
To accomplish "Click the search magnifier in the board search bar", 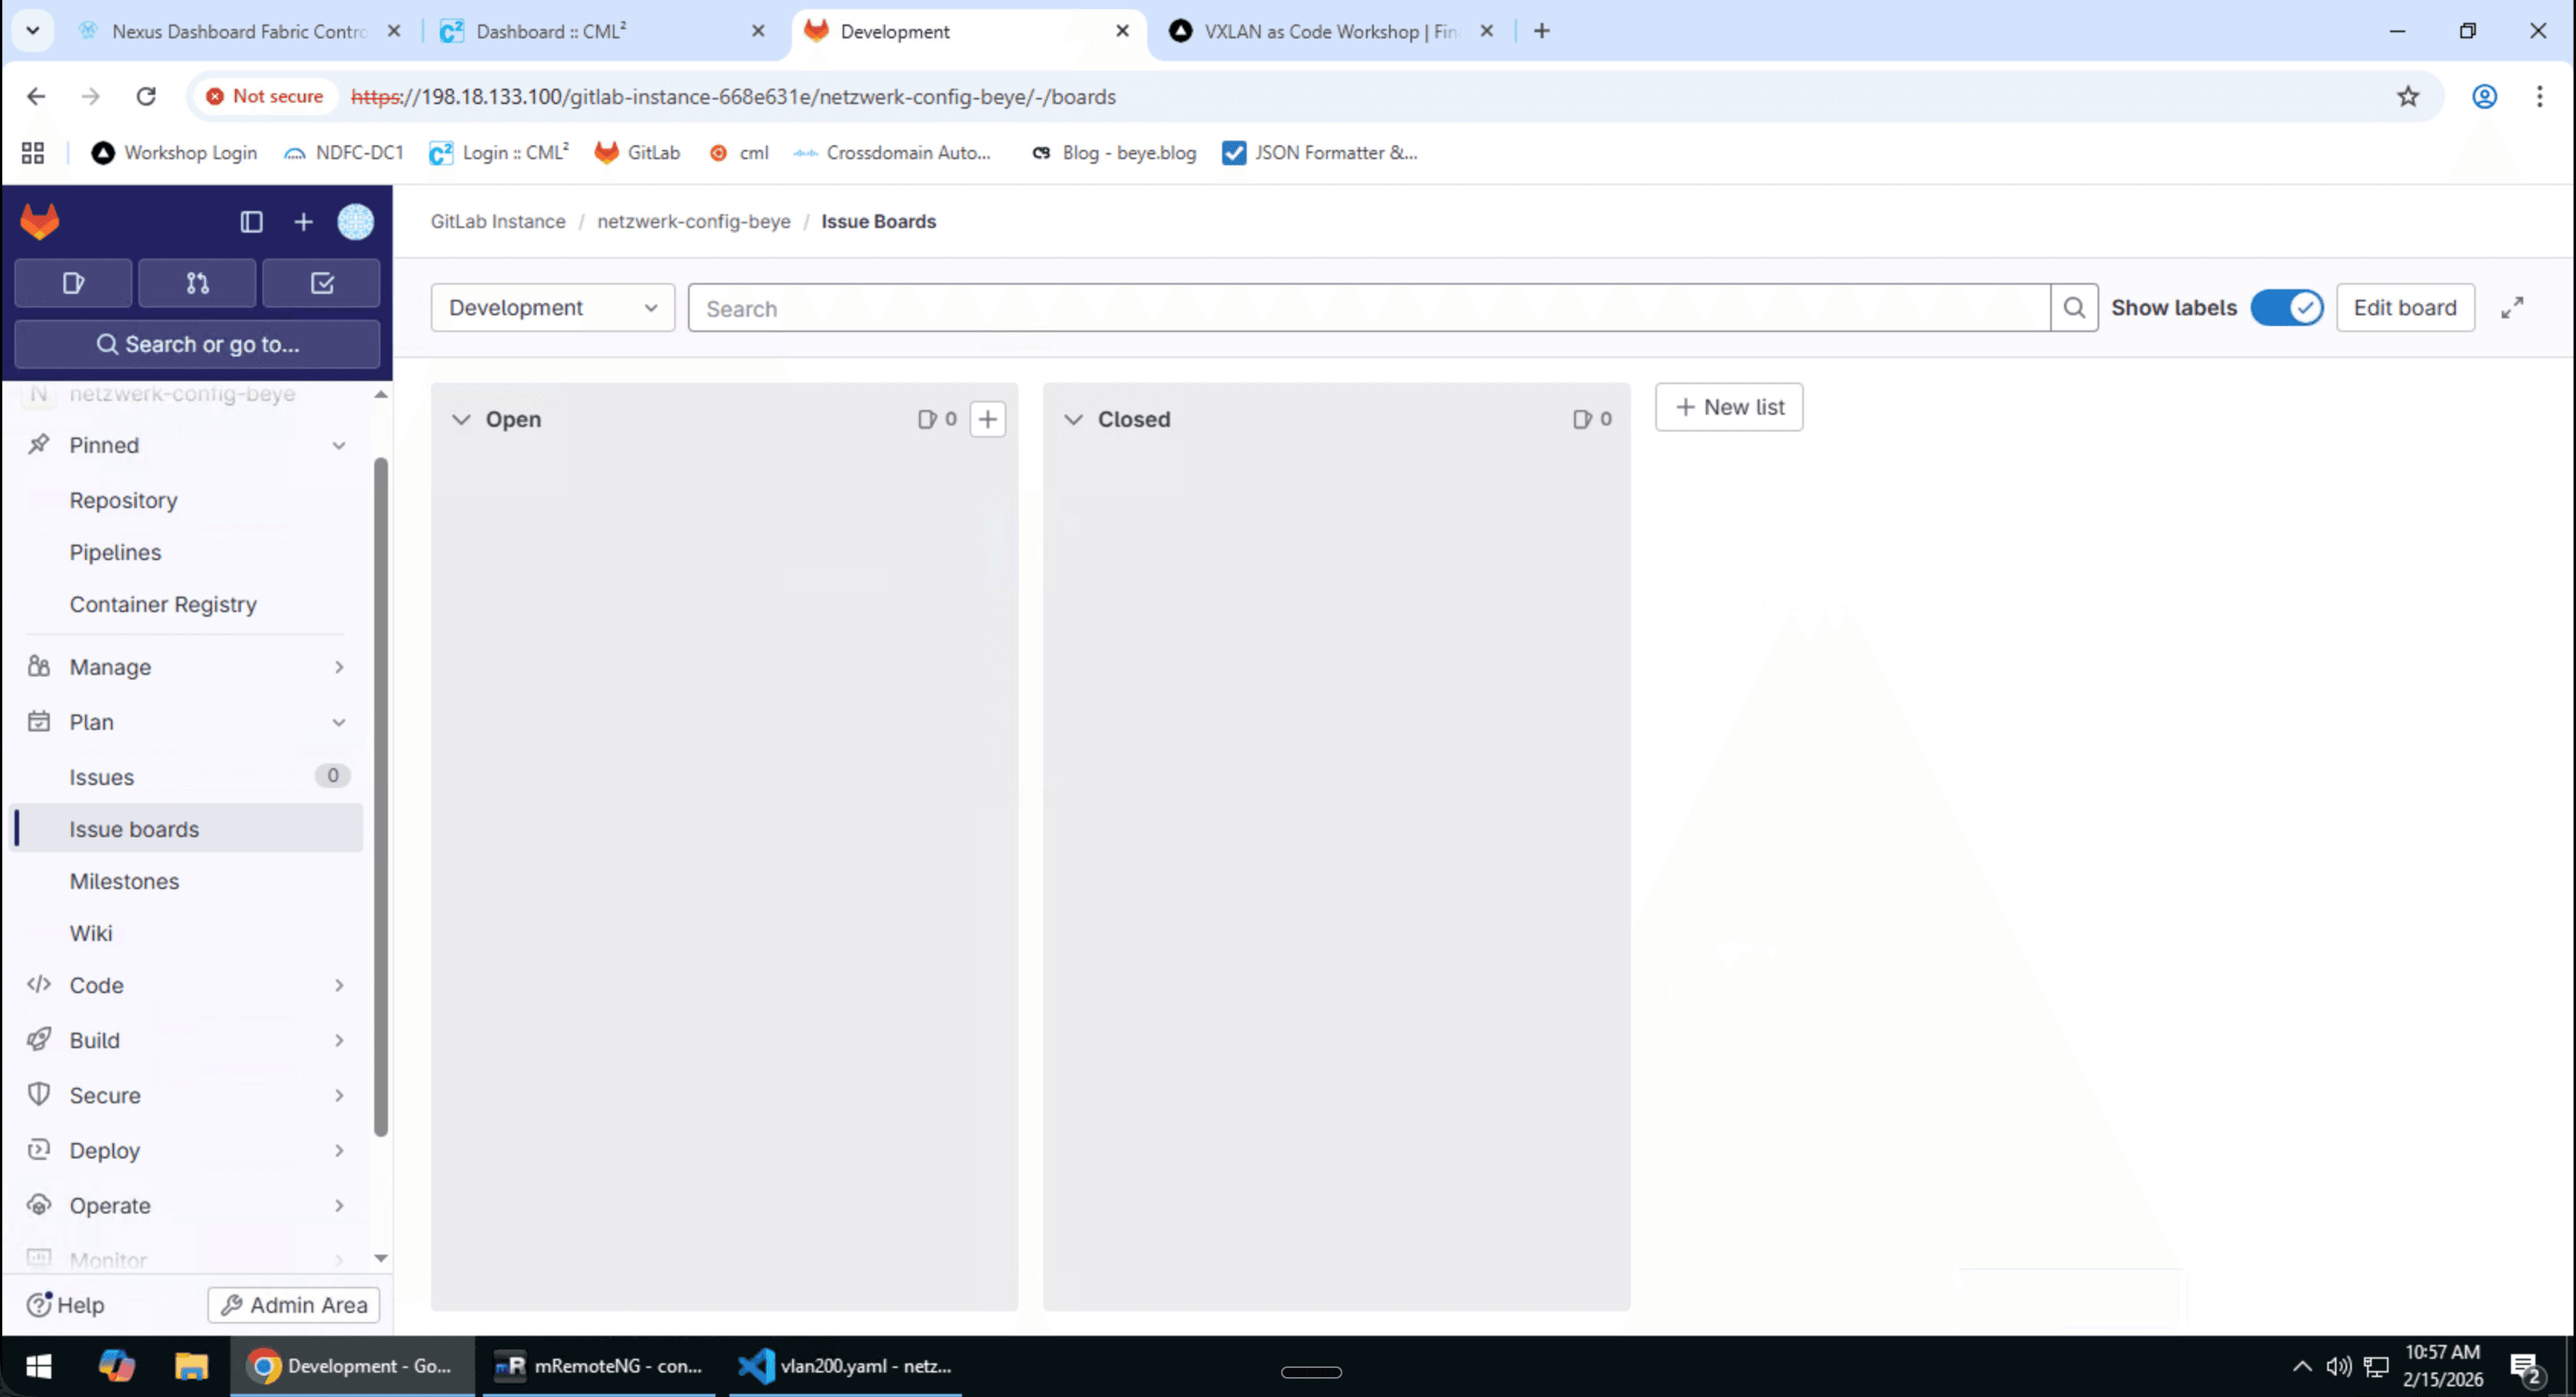I will (x=2074, y=307).
